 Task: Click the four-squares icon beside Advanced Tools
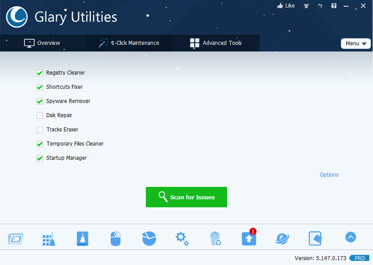click(195, 43)
